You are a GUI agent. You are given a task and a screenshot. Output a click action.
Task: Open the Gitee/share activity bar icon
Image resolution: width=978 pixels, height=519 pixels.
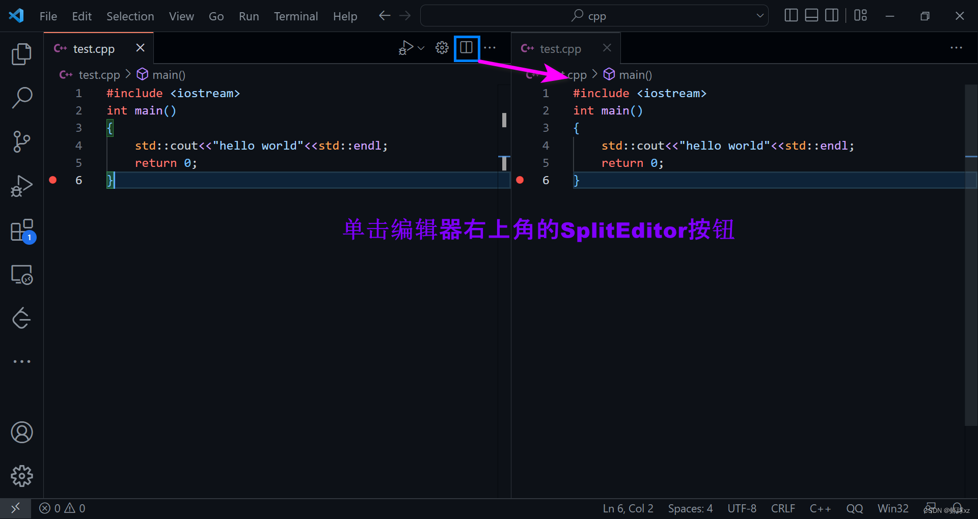click(x=21, y=318)
